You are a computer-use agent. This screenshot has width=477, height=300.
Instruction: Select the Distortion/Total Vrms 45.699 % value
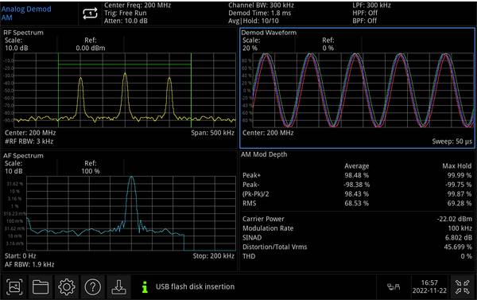pos(458,247)
